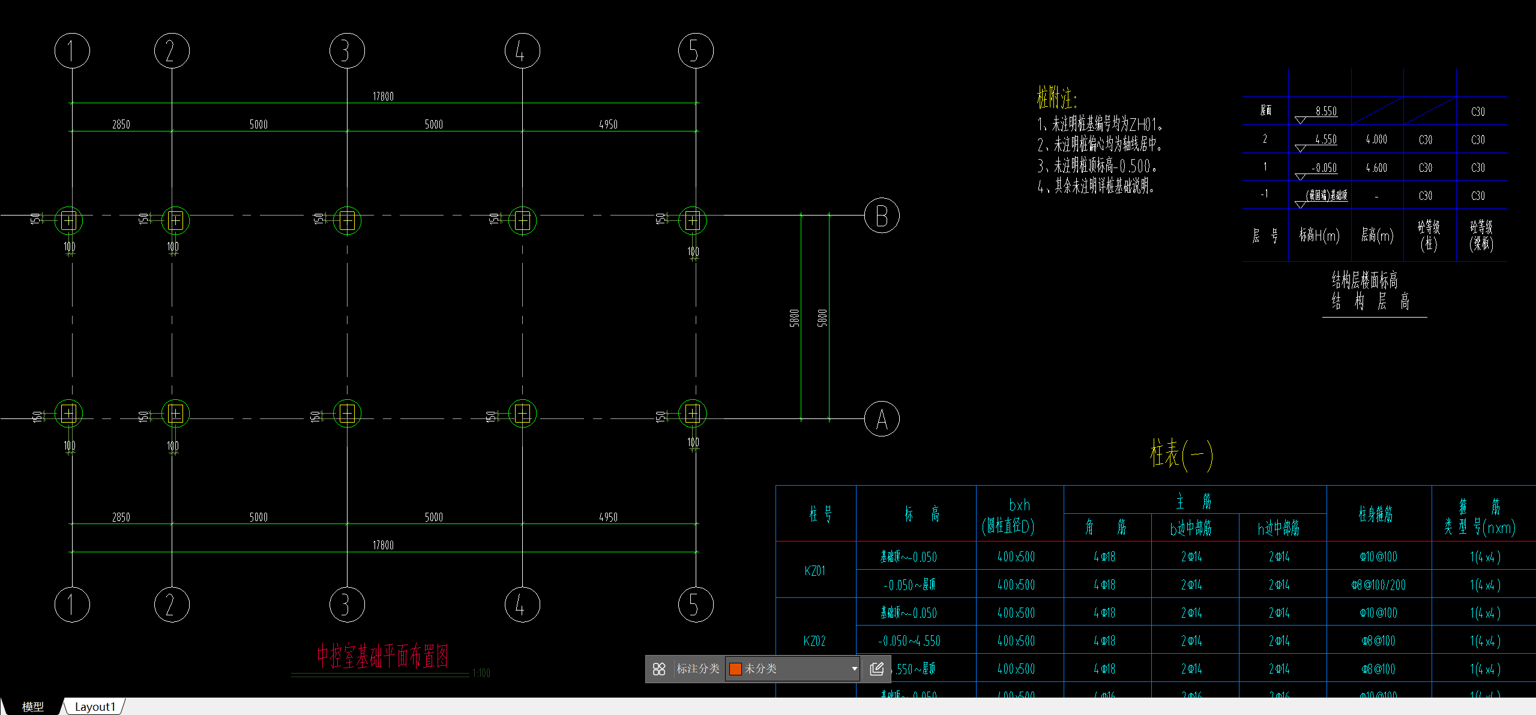The width and height of the screenshot is (1536, 715).
Task: Click note 3 about pile top elevation -0.500
Action: coord(1097,166)
